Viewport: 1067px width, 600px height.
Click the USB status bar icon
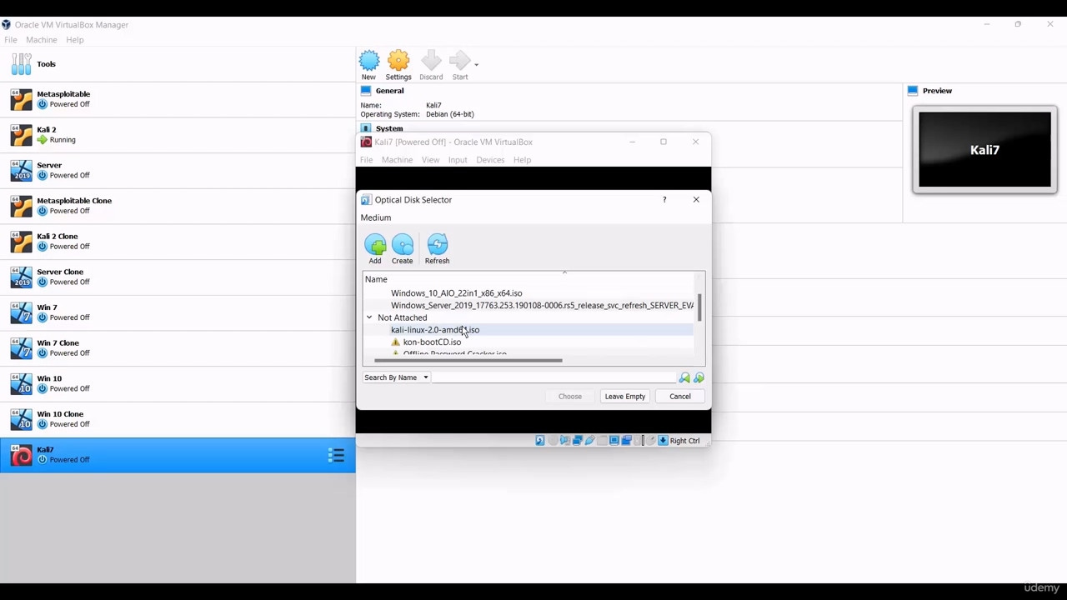click(x=589, y=441)
